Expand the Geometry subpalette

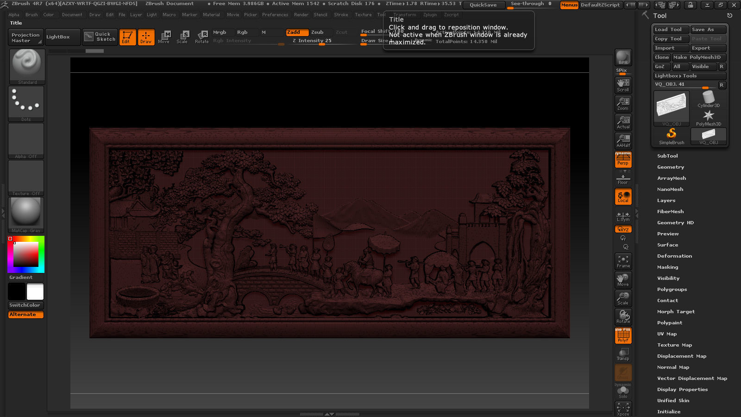pyautogui.click(x=670, y=167)
